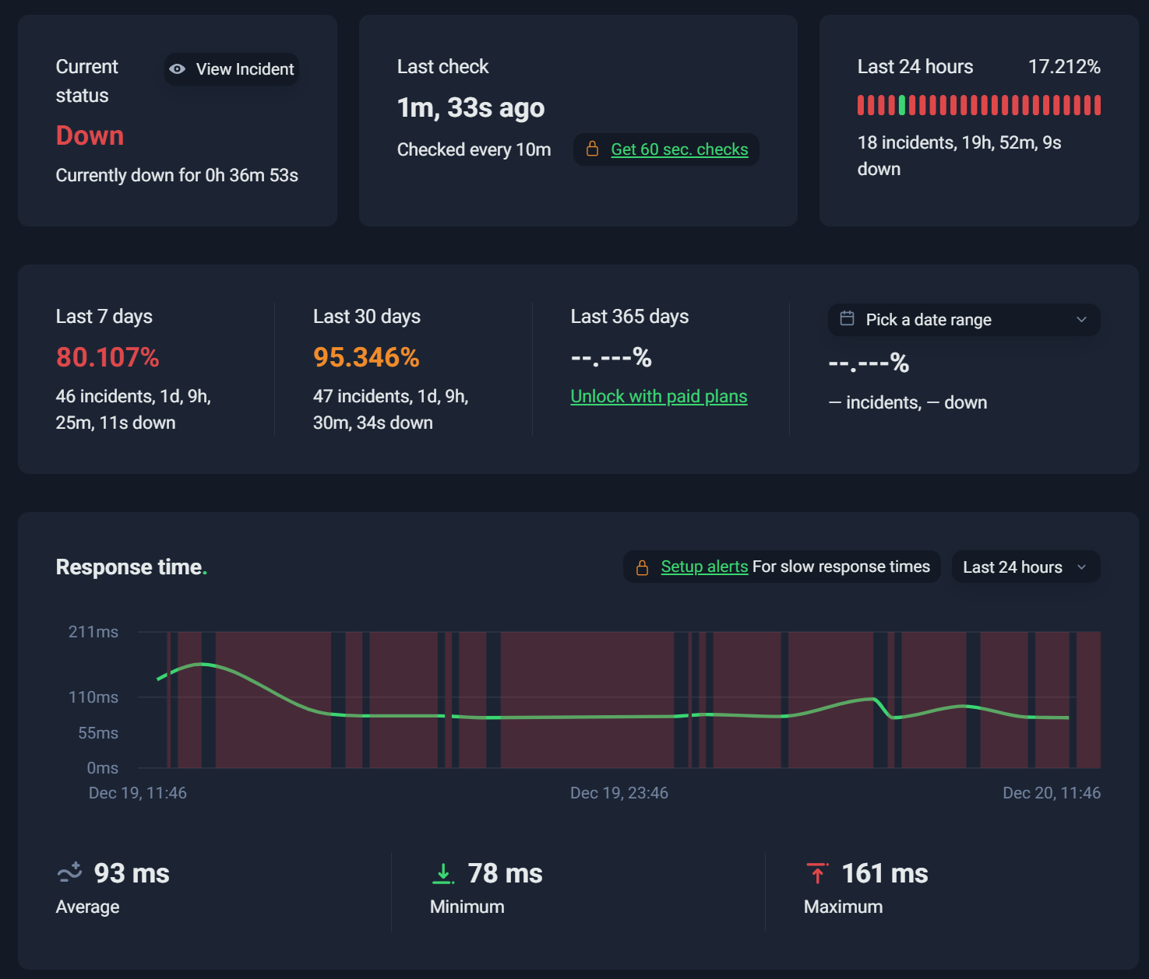Click the red Down status text
Image resolution: width=1149 pixels, height=979 pixels.
click(90, 135)
